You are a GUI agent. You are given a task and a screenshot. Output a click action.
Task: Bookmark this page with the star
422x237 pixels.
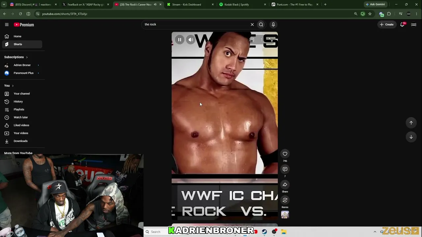point(370,14)
